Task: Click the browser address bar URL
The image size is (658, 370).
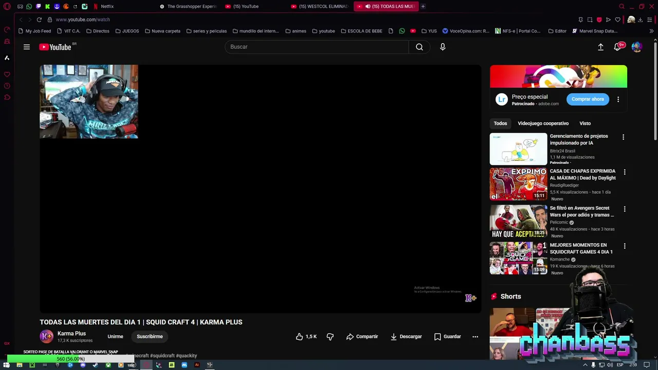Action: (83, 20)
